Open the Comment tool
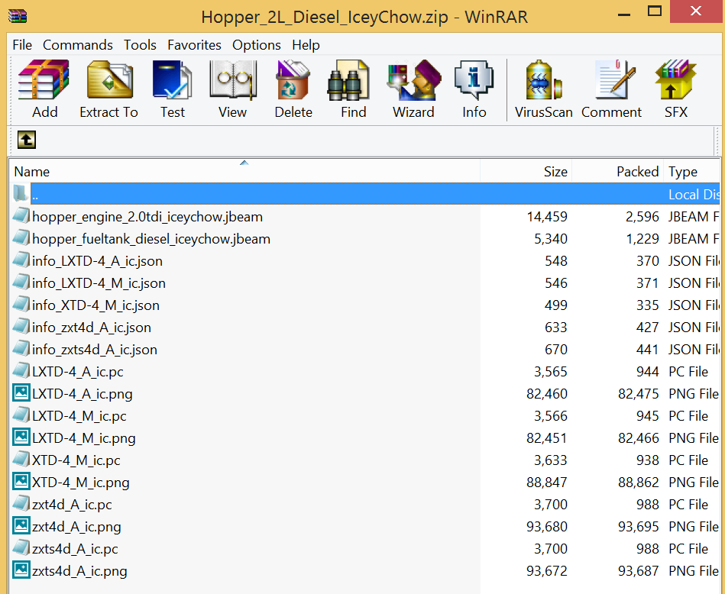 [614, 80]
